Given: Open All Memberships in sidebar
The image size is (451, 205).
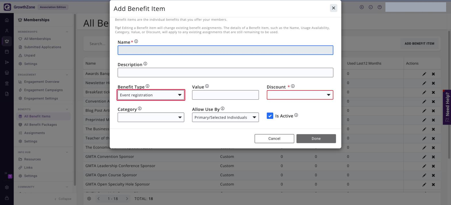Looking at the screenshot, I should 37,39.
